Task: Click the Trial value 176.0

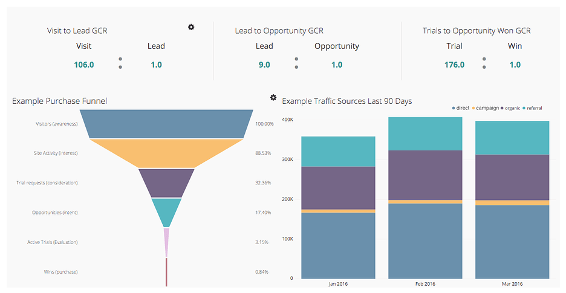Action: pyautogui.click(x=455, y=65)
